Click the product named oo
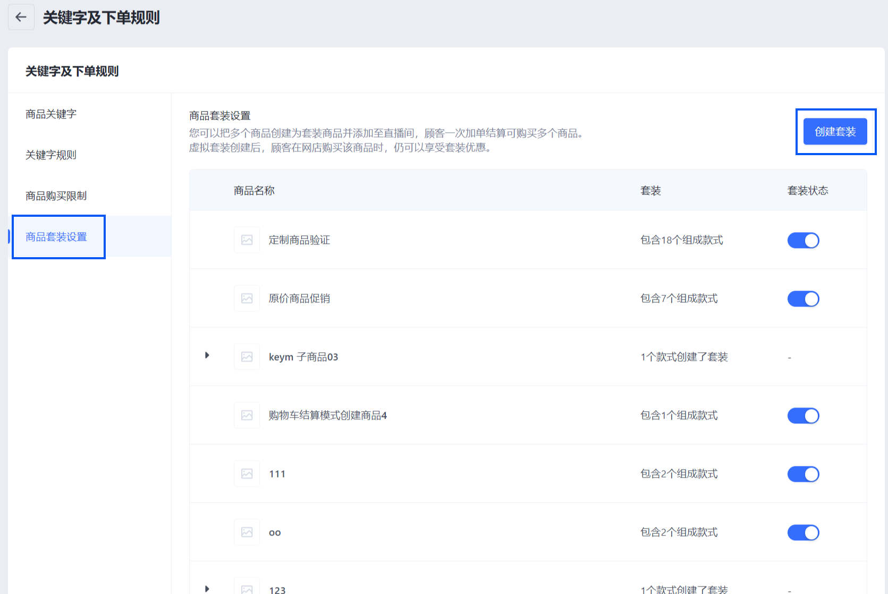888x594 pixels. pos(275,533)
